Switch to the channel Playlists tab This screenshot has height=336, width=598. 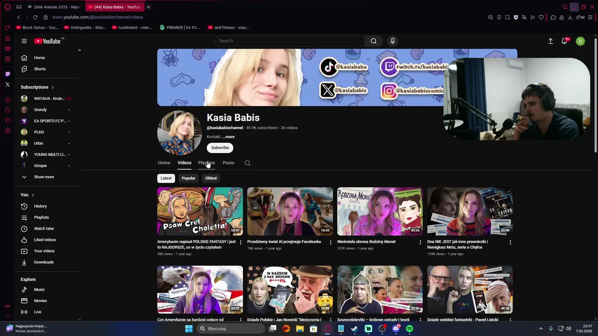tap(206, 163)
